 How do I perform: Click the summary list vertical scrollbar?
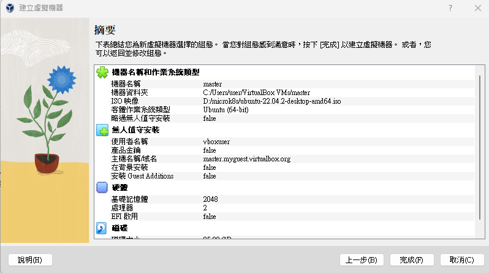point(480,147)
